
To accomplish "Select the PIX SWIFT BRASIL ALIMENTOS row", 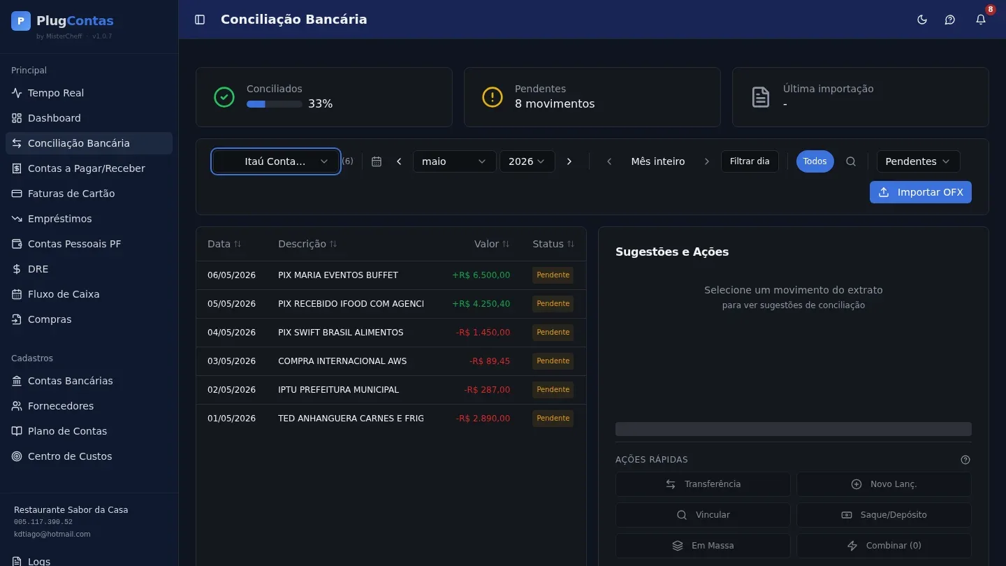I will click(391, 333).
